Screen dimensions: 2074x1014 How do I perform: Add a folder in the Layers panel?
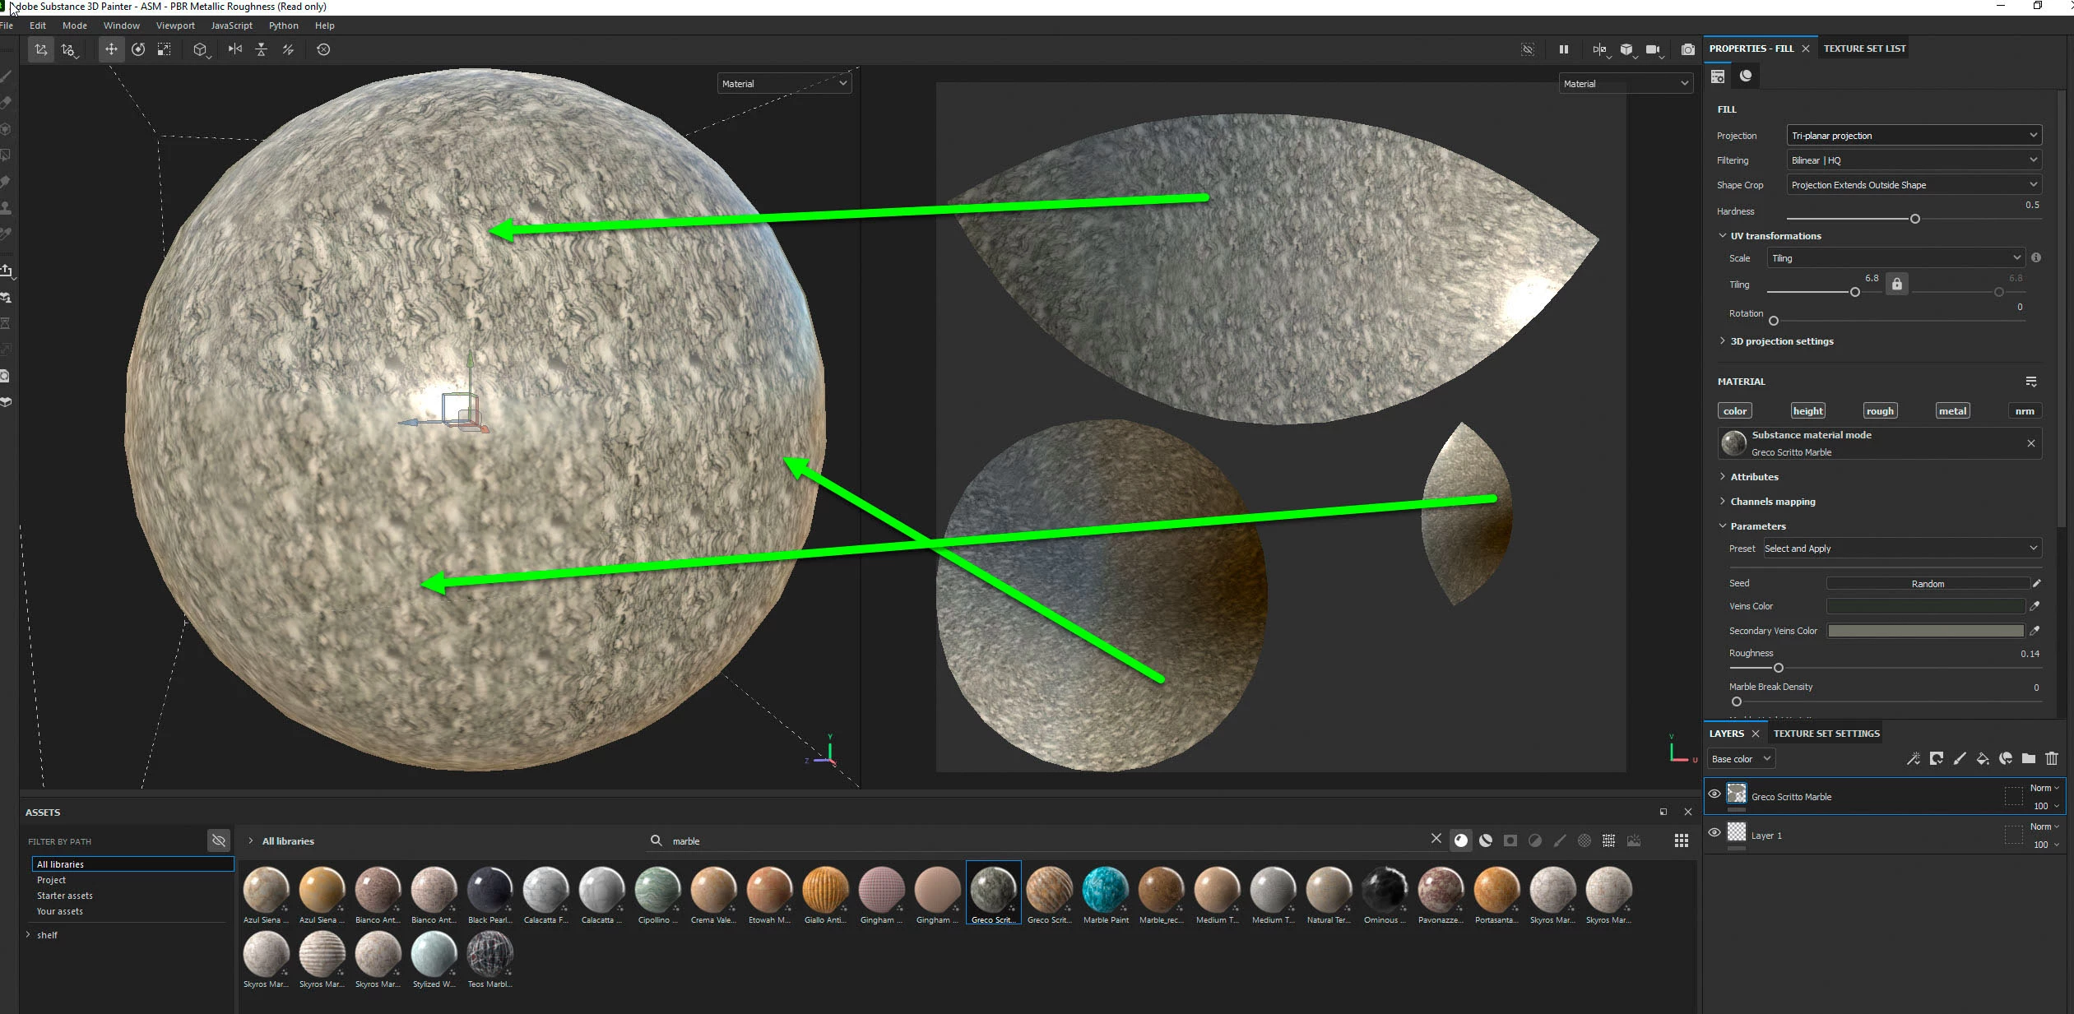click(x=2029, y=758)
